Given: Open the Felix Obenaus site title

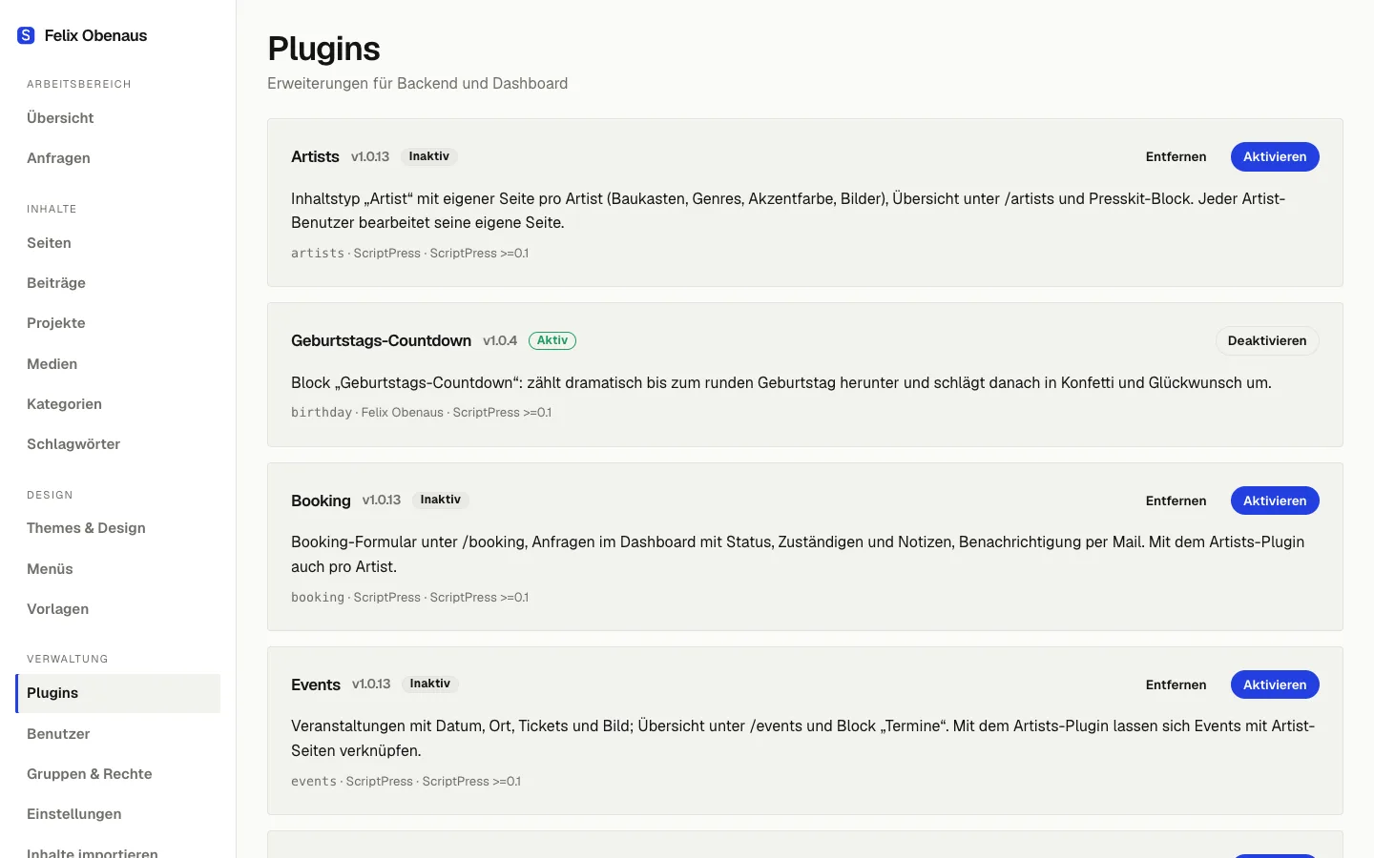Looking at the screenshot, I should click(95, 35).
